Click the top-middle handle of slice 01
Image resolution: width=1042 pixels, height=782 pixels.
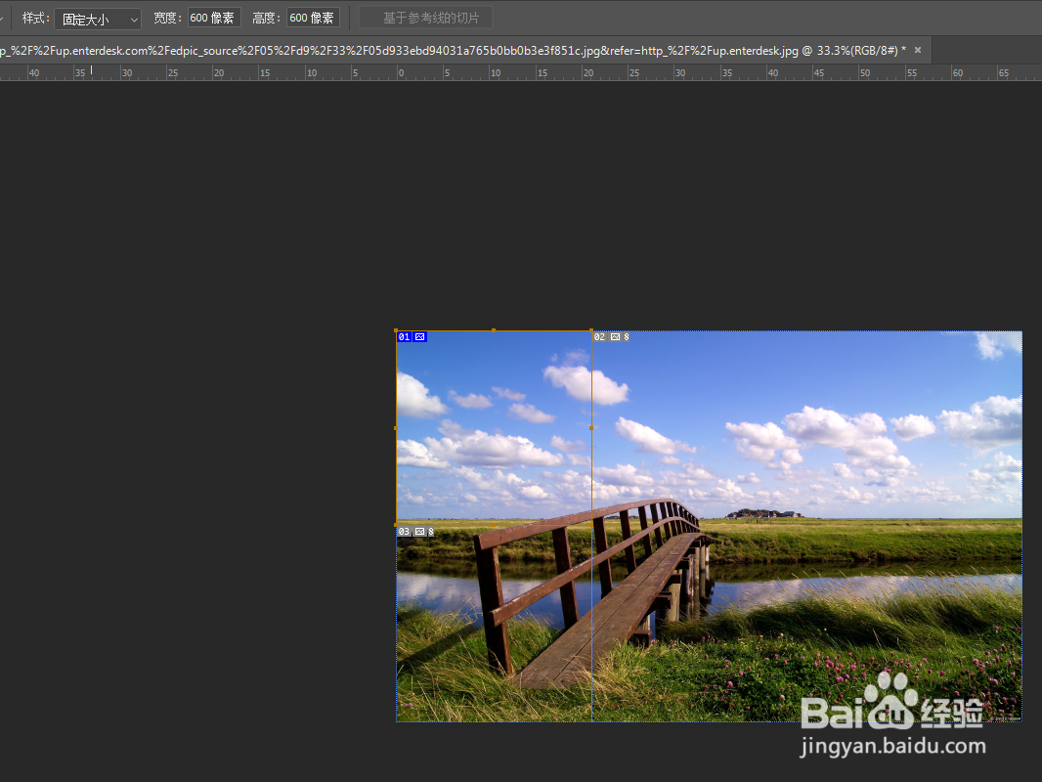point(493,330)
